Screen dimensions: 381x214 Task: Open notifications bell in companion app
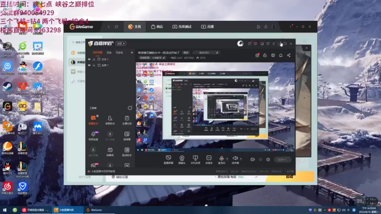(281, 55)
